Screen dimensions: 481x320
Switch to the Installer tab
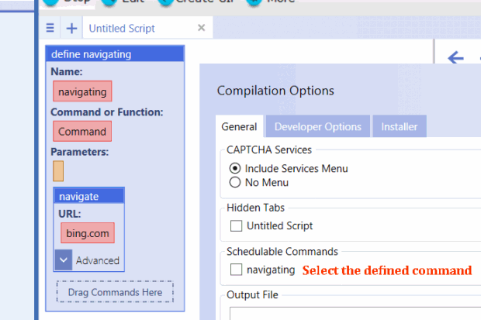click(x=400, y=126)
